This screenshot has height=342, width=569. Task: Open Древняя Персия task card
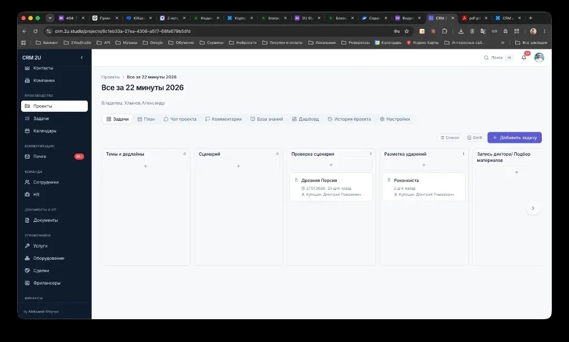coord(331,187)
